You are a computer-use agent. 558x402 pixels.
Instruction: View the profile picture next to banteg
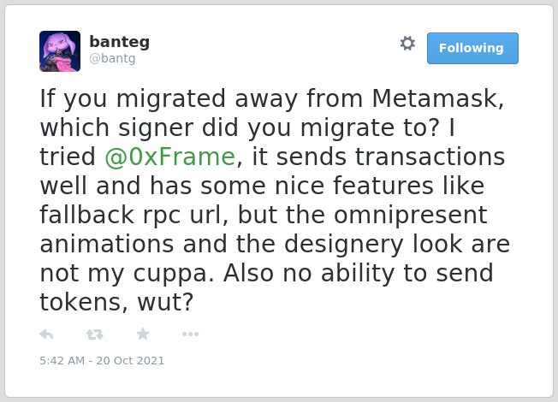pyautogui.click(x=60, y=51)
